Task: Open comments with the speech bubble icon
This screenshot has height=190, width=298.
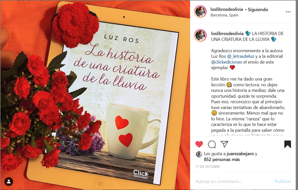Action: click(212, 144)
